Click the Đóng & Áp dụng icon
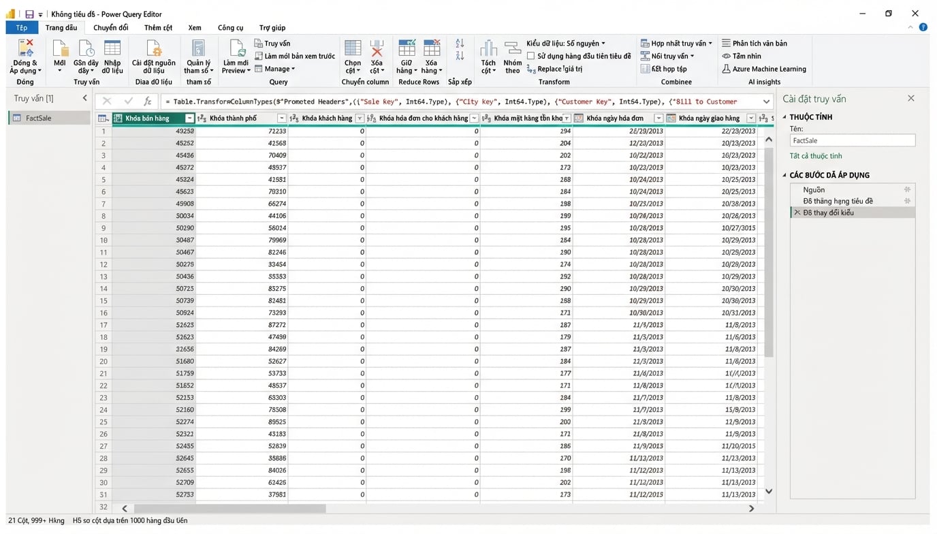 coord(25,49)
